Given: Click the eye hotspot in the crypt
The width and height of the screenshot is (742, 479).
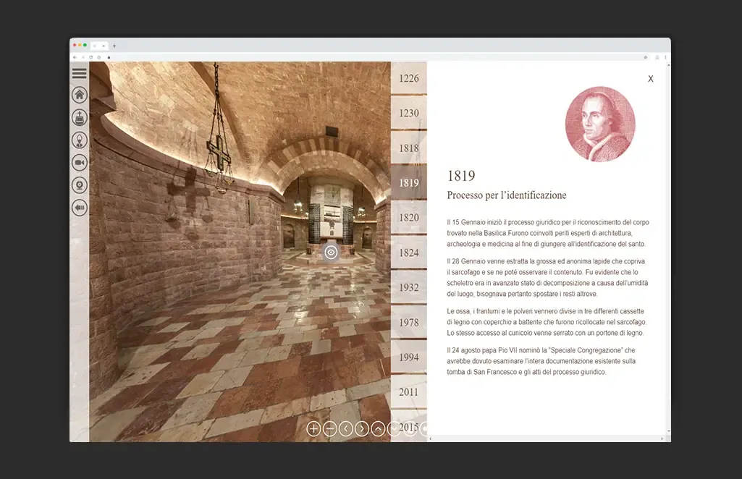Looking at the screenshot, I should [x=331, y=252].
